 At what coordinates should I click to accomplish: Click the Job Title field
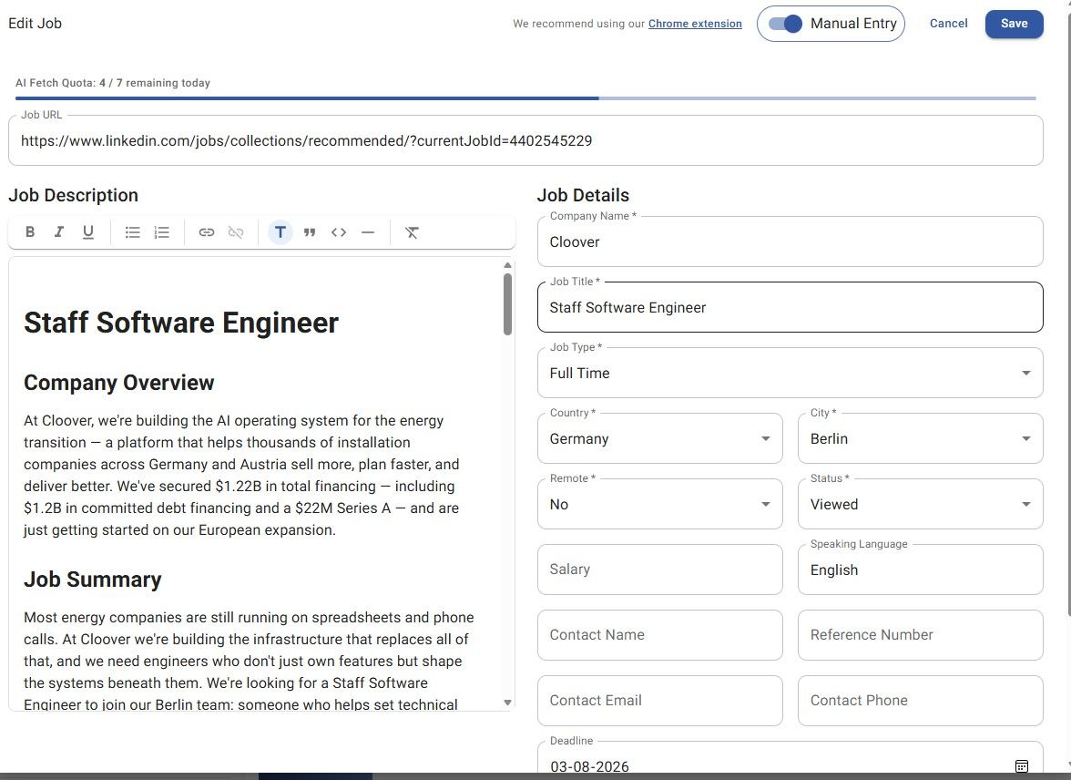(x=790, y=308)
